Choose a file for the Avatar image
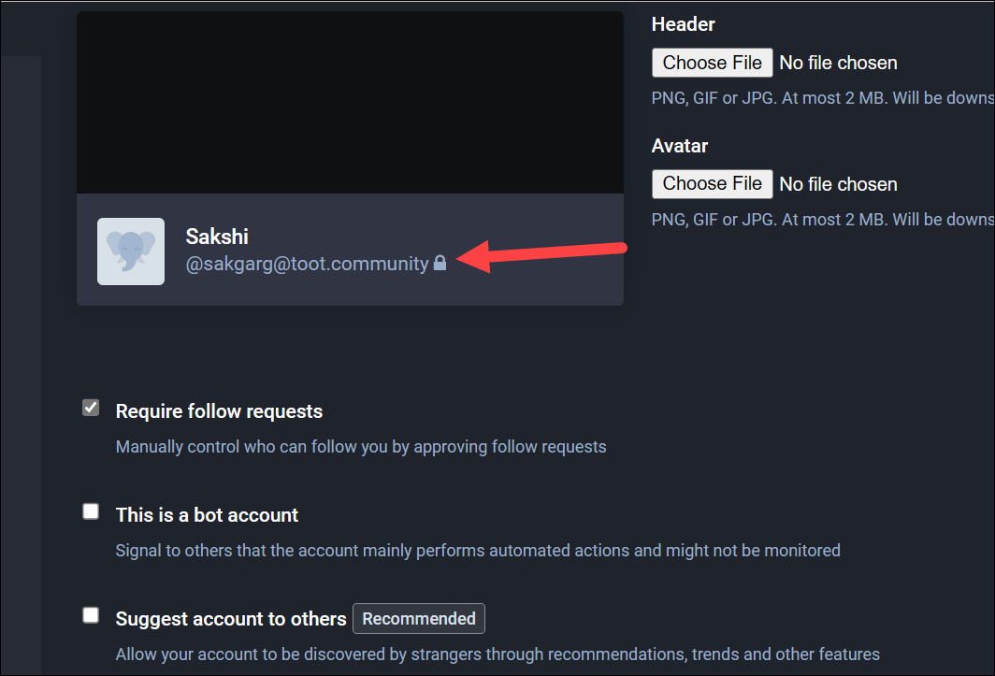995x676 pixels. click(712, 184)
